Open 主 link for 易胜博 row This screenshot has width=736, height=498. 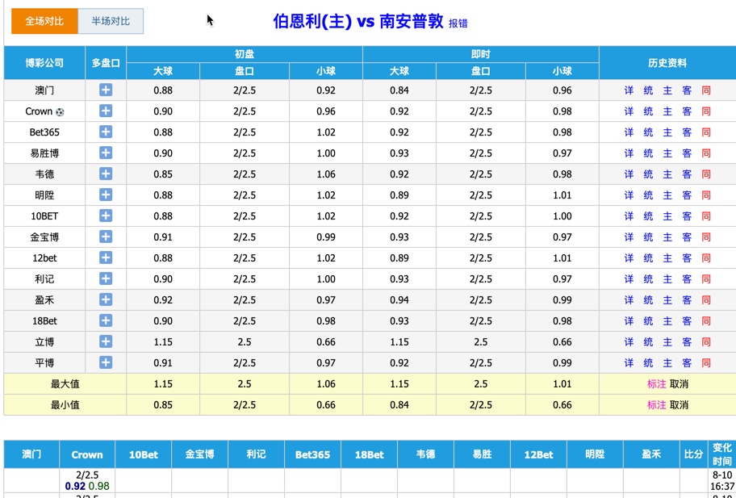tap(667, 153)
